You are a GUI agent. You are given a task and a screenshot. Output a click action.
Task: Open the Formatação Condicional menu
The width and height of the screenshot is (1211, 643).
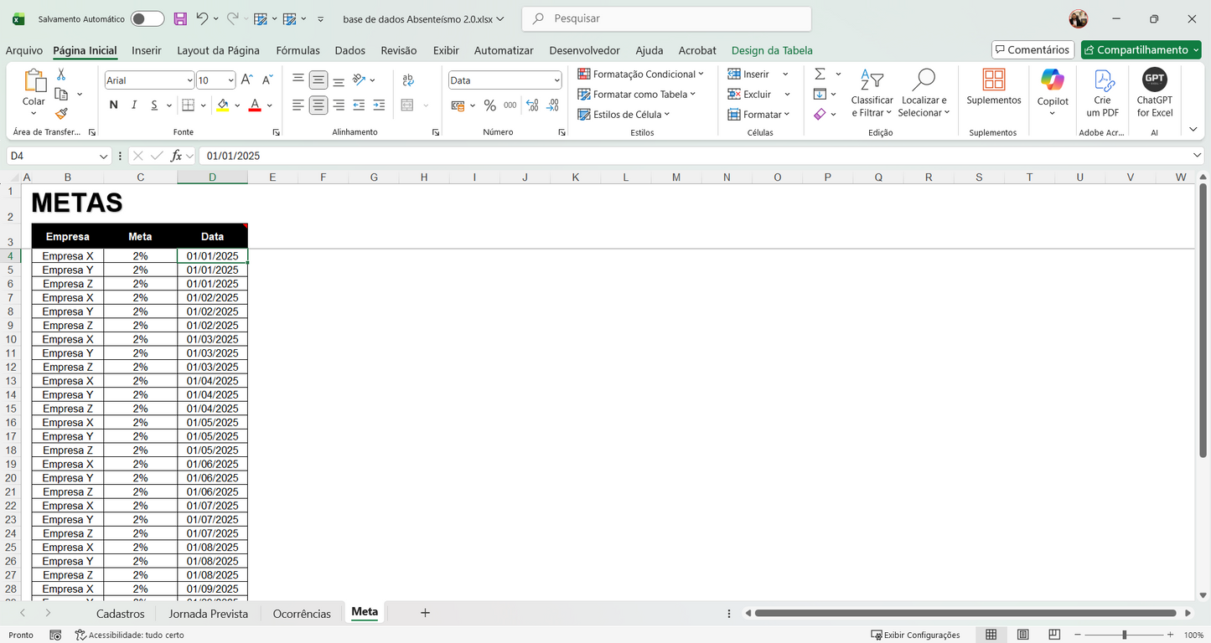(641, 74)
